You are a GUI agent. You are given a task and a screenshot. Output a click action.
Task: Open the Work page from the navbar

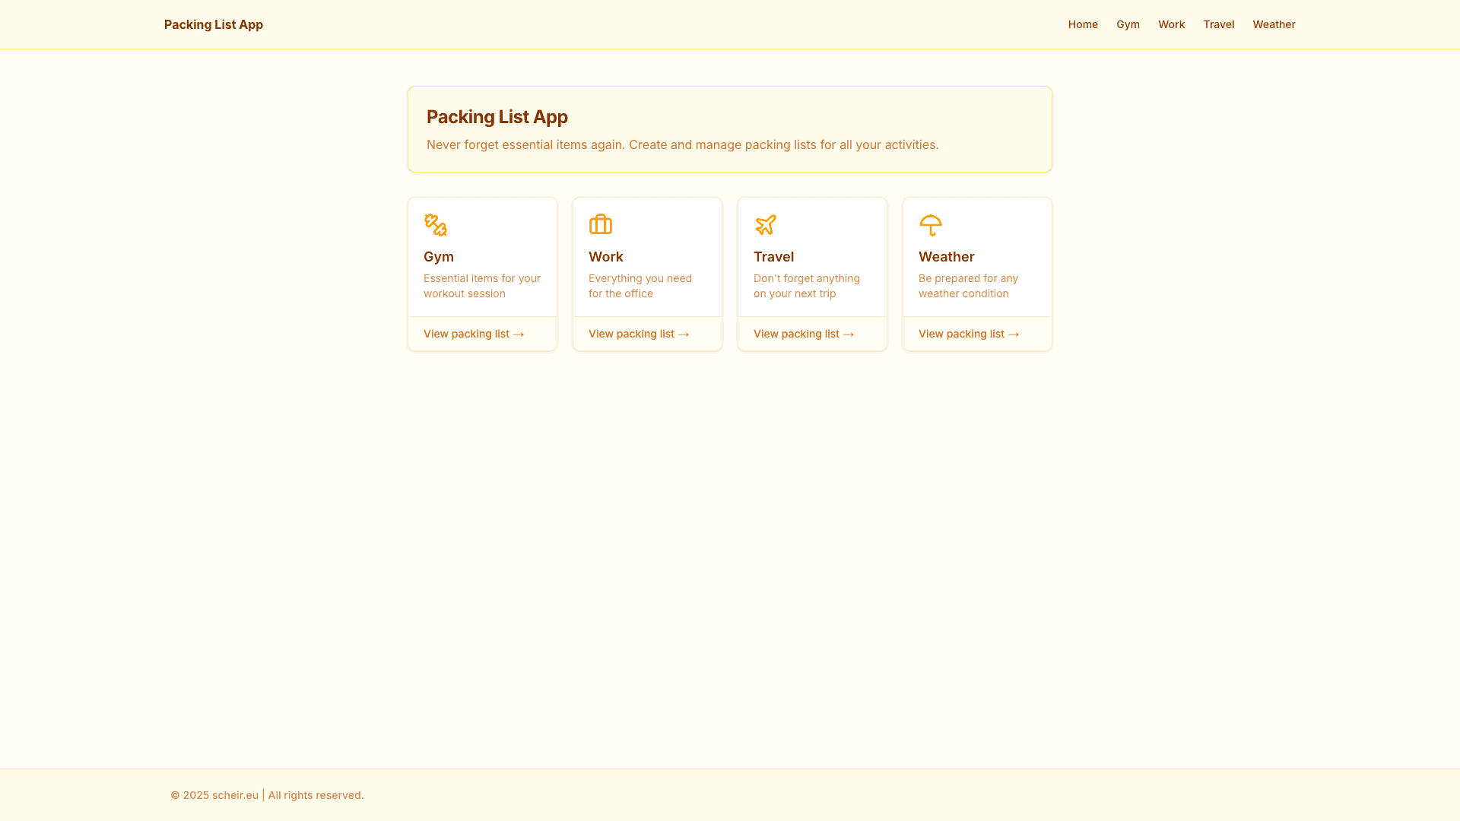coord(1171,24)
